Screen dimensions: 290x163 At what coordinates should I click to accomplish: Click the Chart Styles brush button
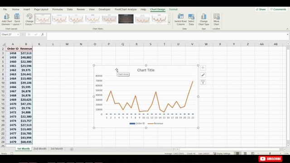point(203,75)
